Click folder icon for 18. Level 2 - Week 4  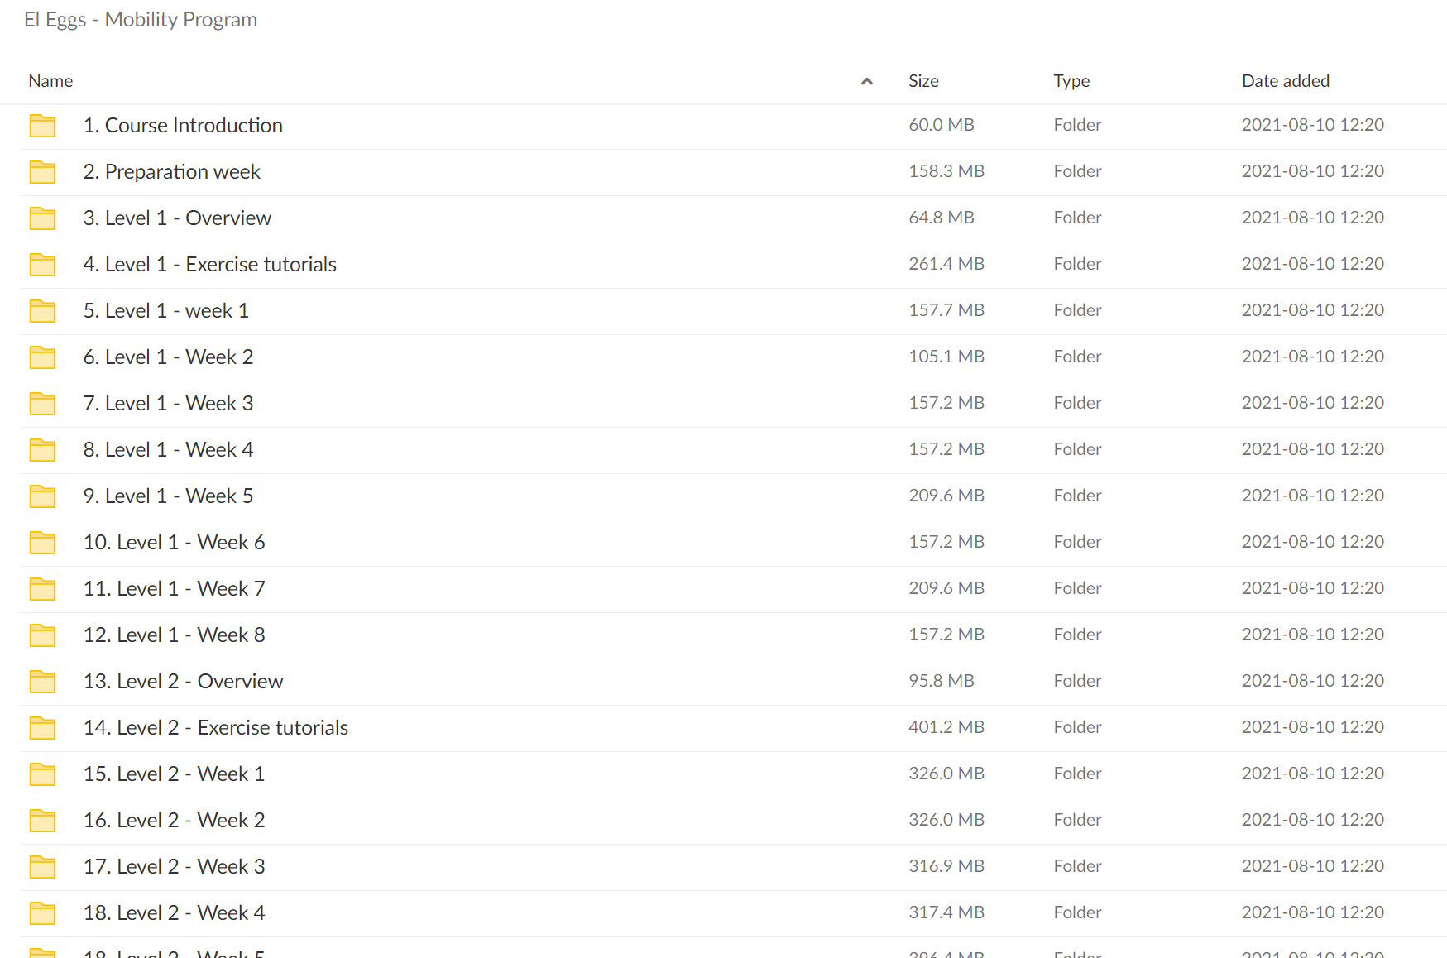(x=42, y=913)
